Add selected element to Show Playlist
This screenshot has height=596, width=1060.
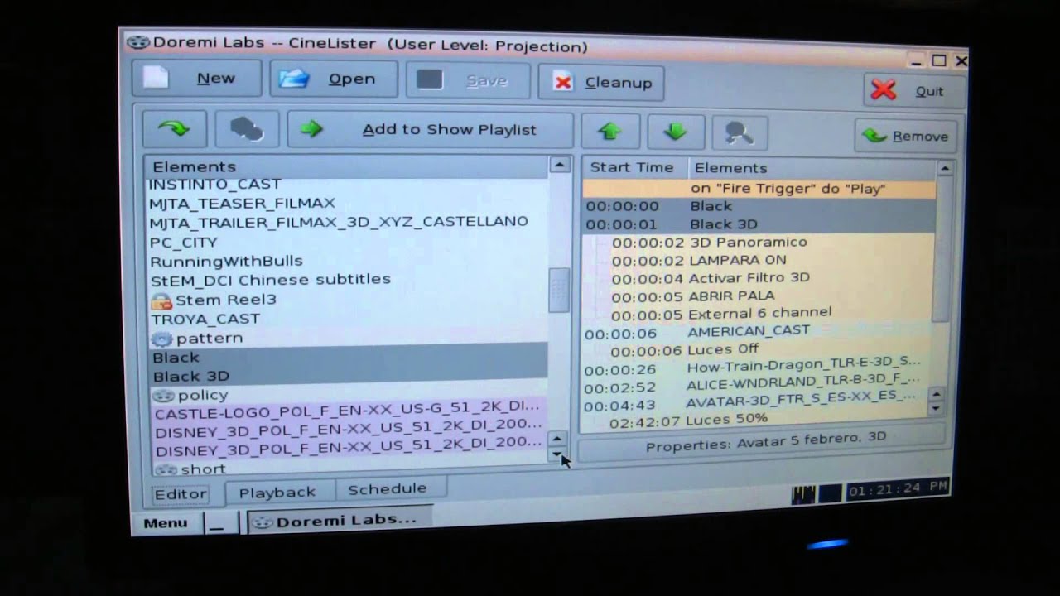click(x=430, y=130)
